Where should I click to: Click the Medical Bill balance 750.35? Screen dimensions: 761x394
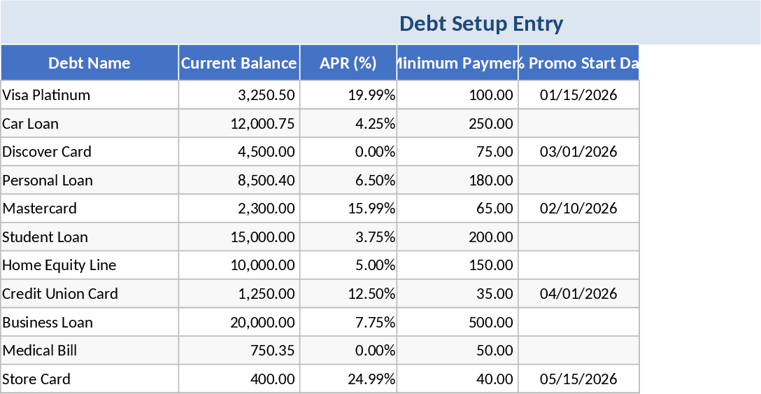pyautogui.click(x=239, y=351)
